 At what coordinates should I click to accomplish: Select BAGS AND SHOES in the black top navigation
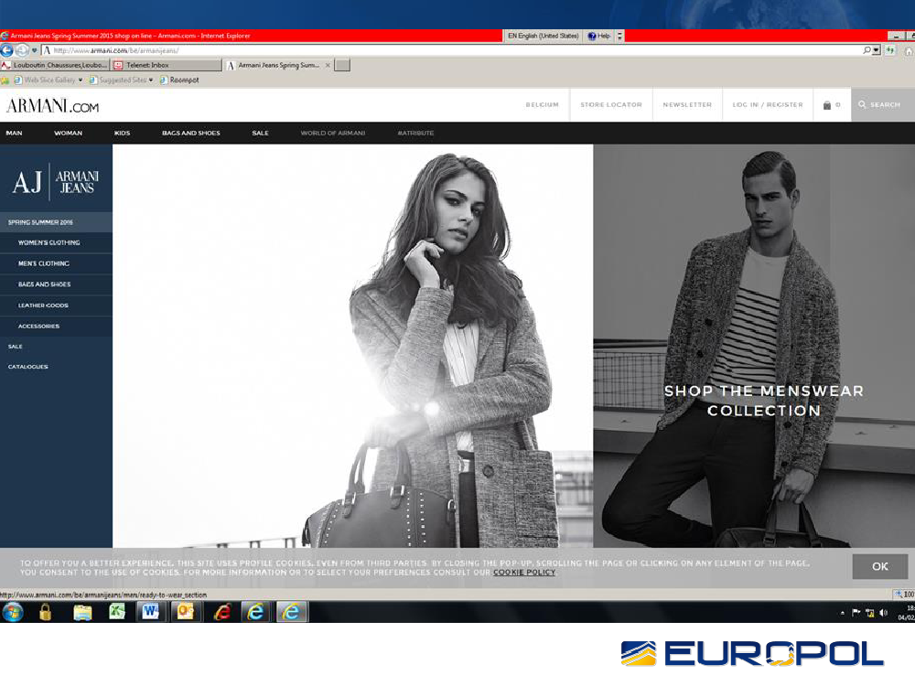191,133
